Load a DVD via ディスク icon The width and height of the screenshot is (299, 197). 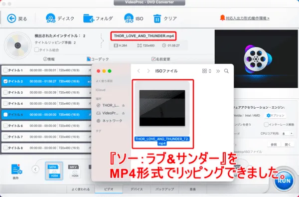tap(50, 18)
